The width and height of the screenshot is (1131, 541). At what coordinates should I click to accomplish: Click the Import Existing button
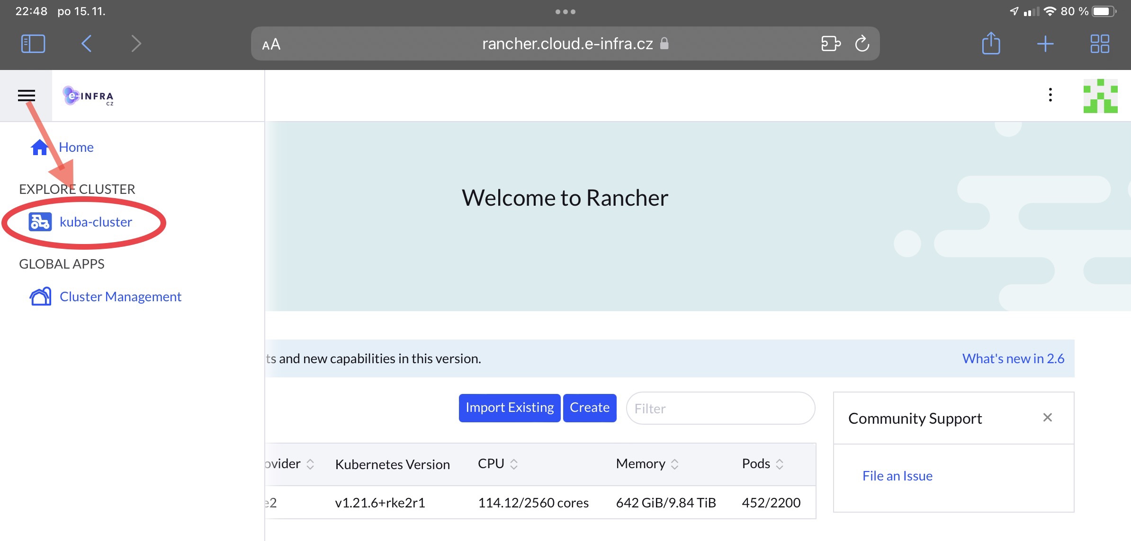509,408
